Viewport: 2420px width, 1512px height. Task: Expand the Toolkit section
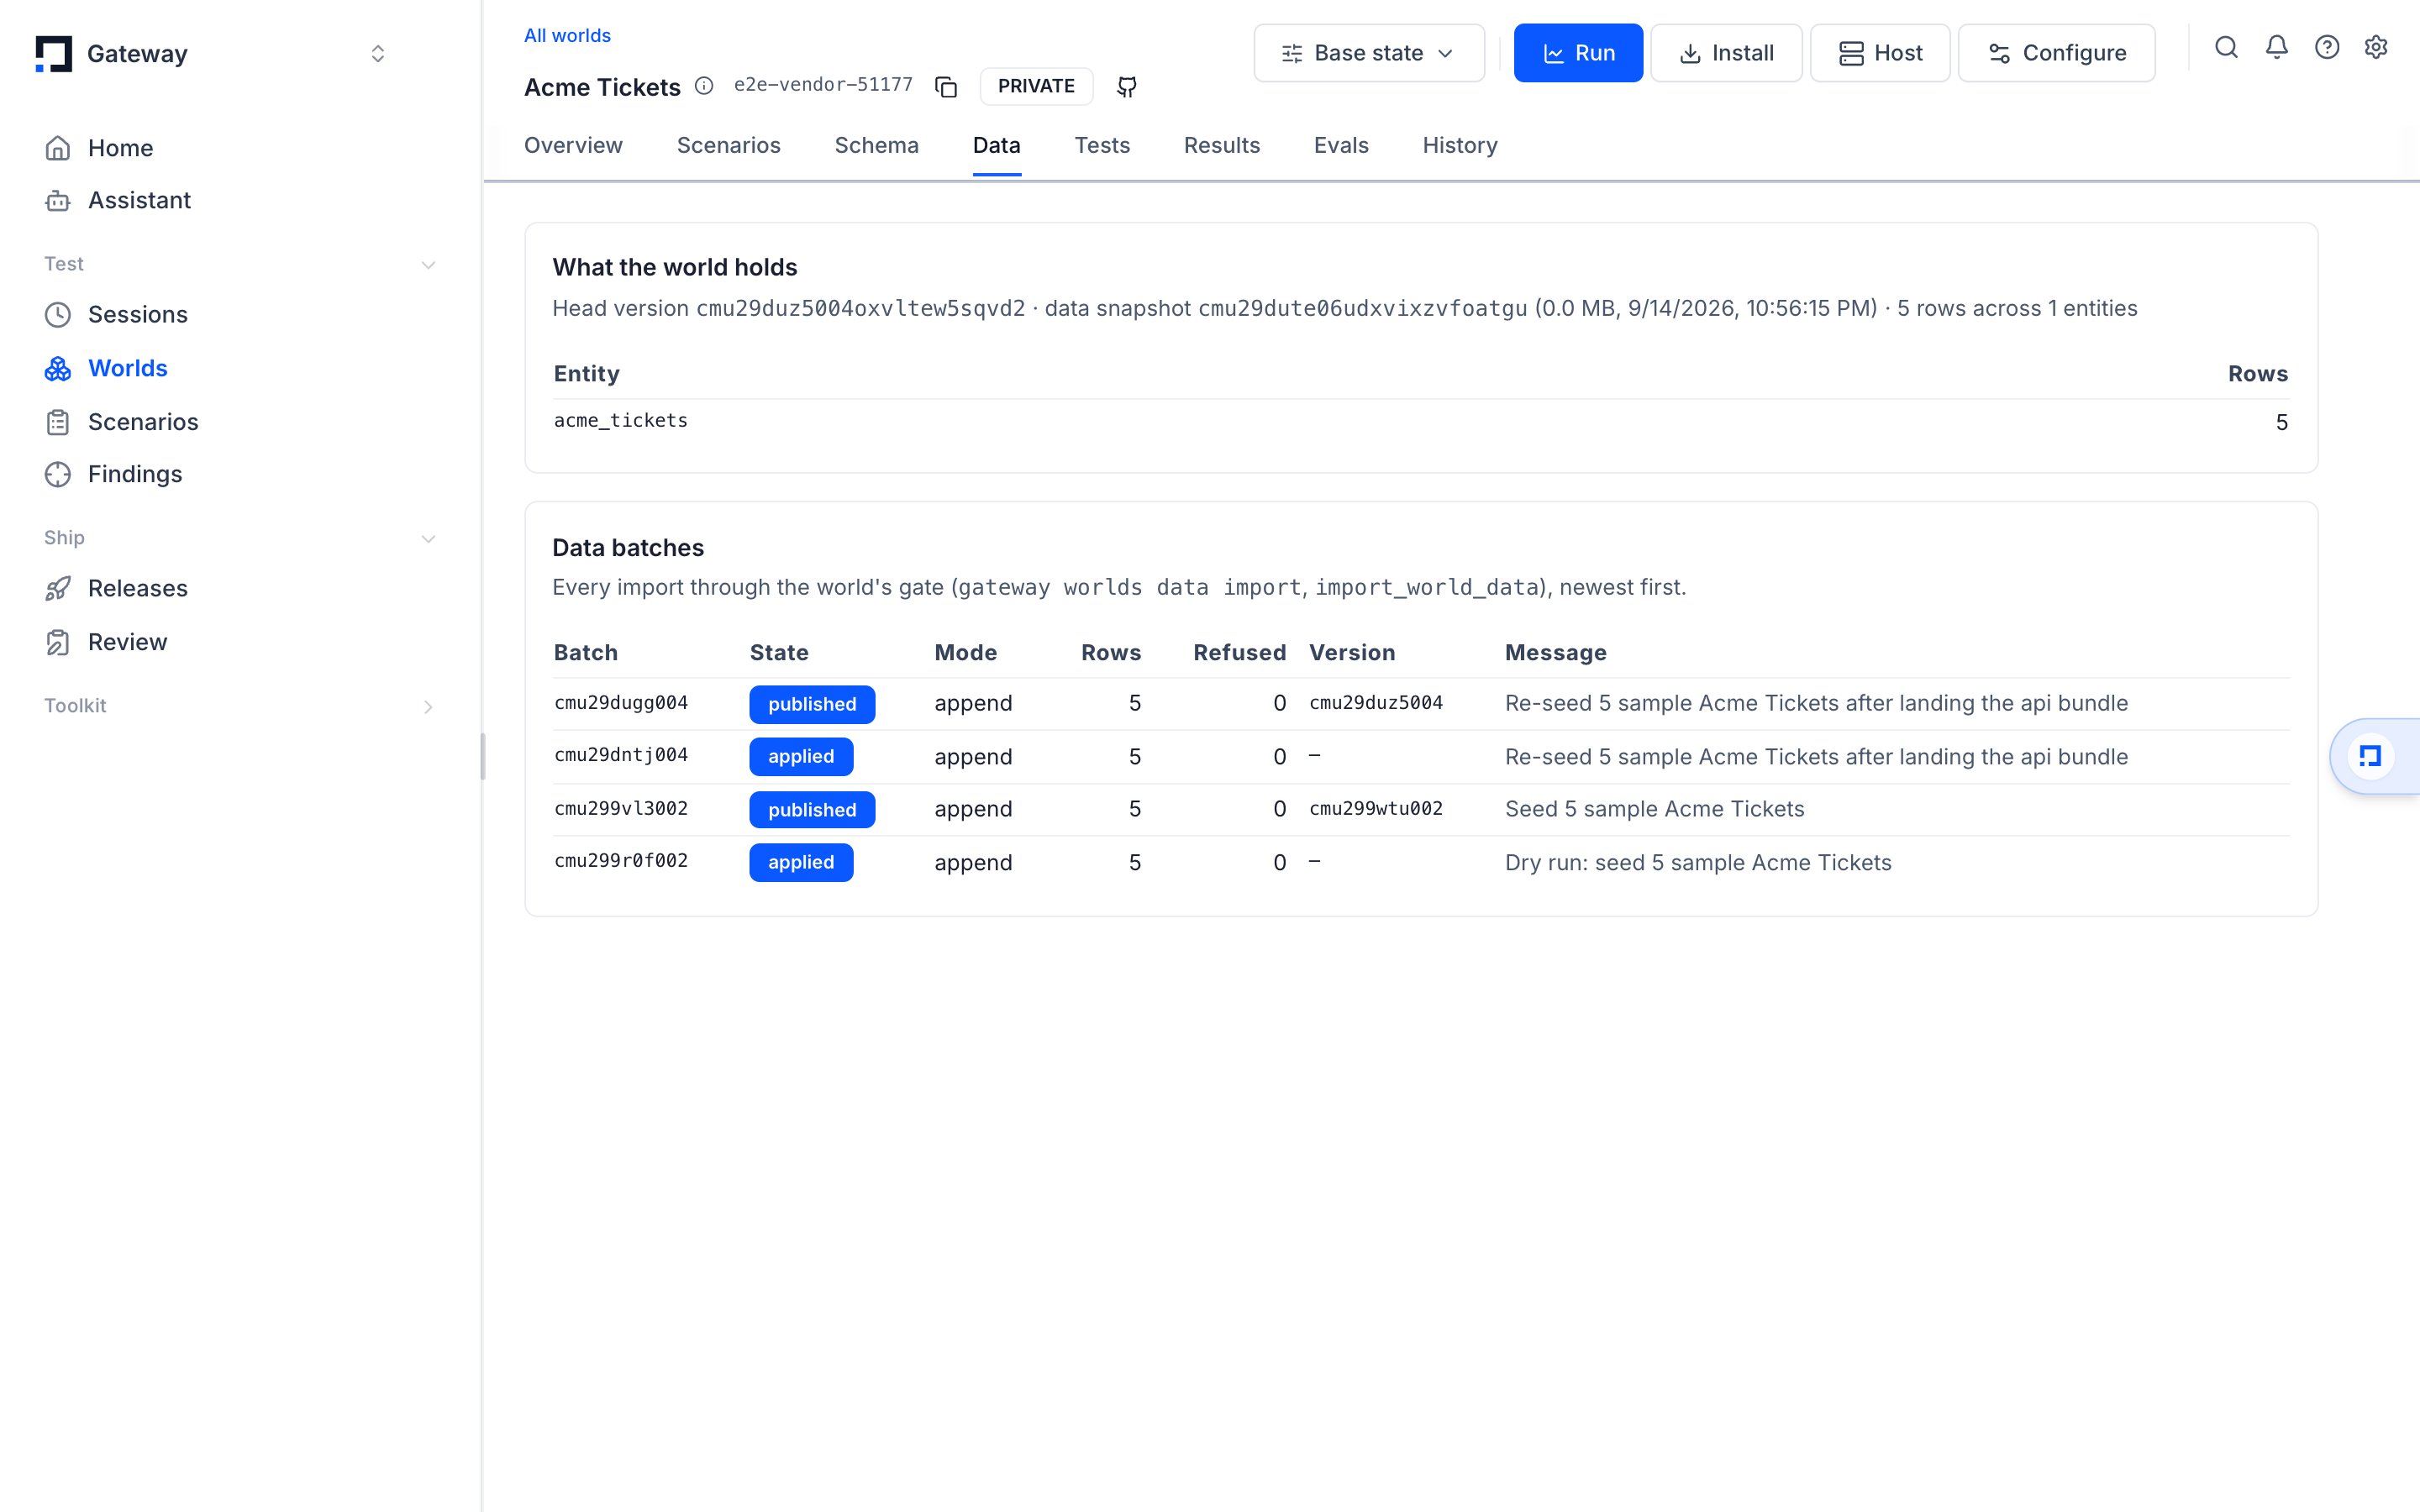(x=428, y=707)
